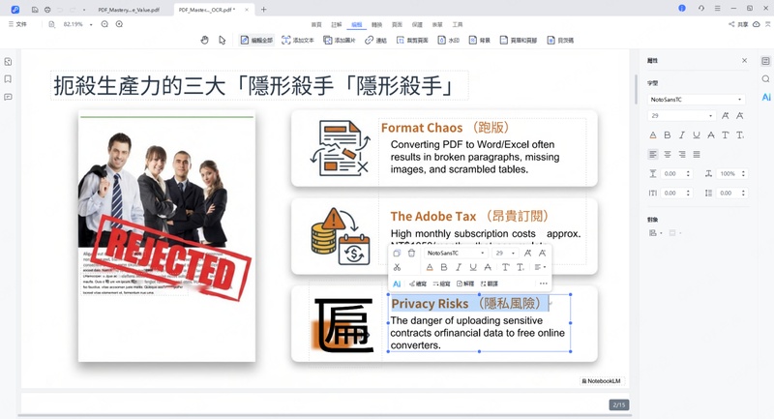The image size is (774, 419).
Task: Toggle Bold in properties panel
Action: (668, 135)
